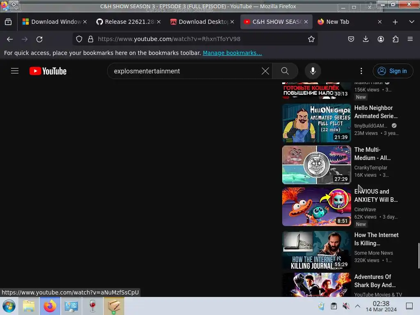Go to the YouTube home logo
Image resolution: width=420 pixels, height=315 pixels.
[x=48, y=71]
